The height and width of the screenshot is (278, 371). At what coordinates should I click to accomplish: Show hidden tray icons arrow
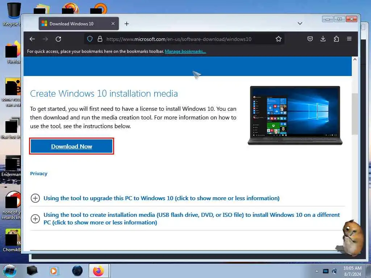click(x=317, y=271)
